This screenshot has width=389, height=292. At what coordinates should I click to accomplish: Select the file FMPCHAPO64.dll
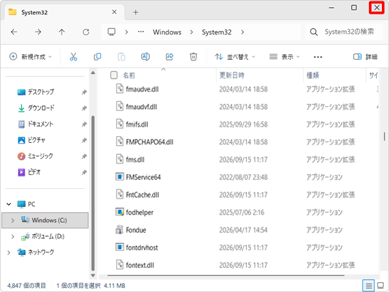point(150,141)
